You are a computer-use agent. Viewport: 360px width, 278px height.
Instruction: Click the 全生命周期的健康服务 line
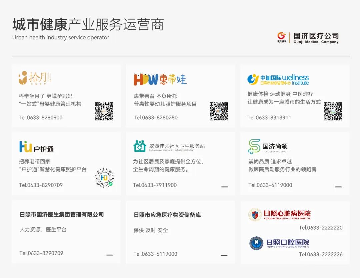(x=161, y=169)
